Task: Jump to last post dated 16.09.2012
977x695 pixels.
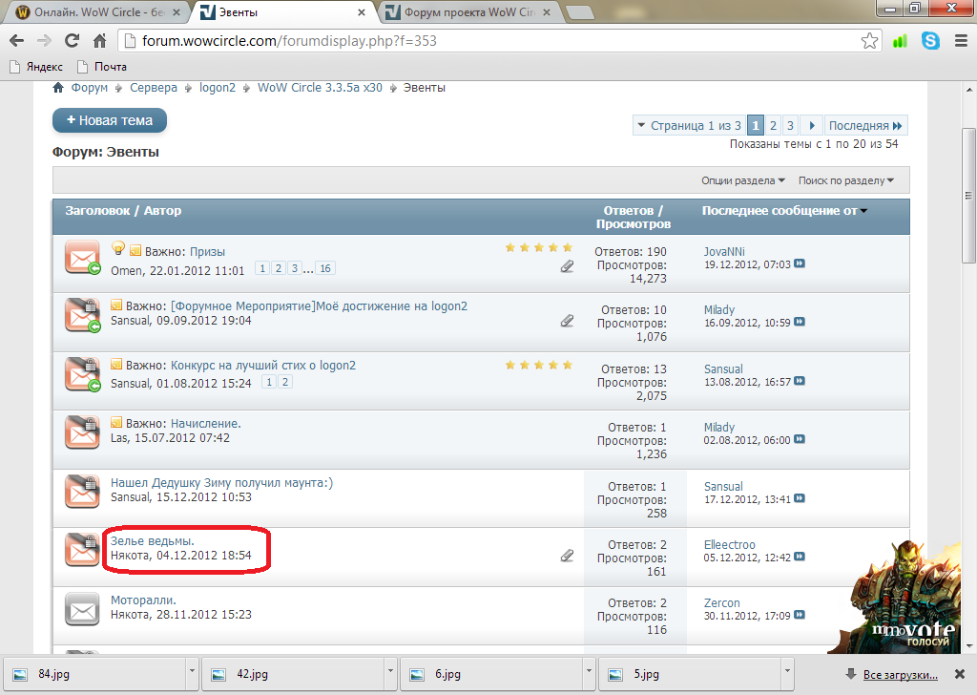Action: pyautogui.click(x=800, y=323)
